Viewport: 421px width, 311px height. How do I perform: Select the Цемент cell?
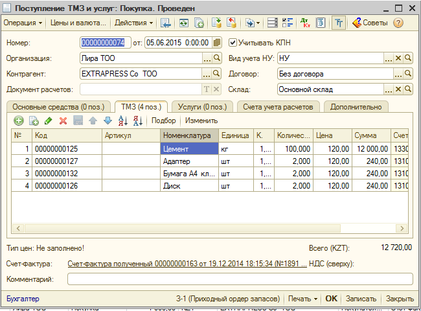(x=189, y=148)
